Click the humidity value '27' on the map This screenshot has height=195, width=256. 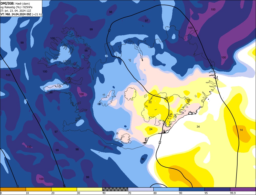pos(189,100)
